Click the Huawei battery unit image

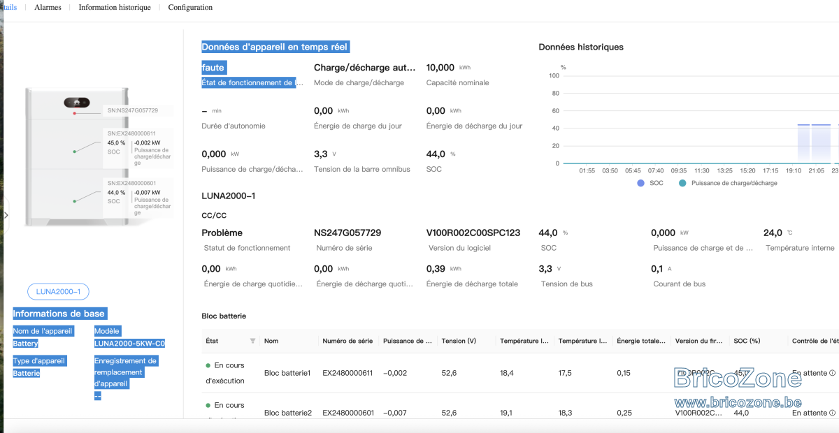[77, 156]
